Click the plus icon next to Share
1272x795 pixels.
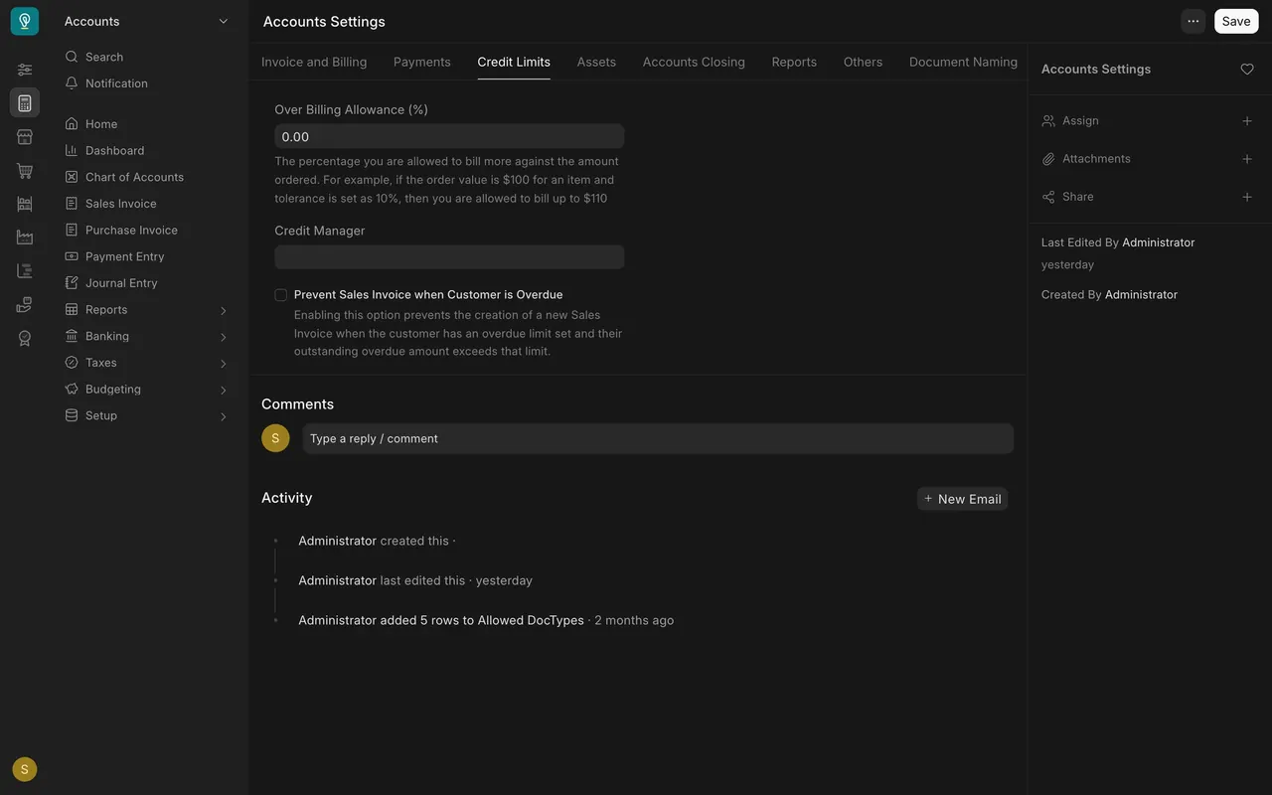click(x=1247, y=197)
